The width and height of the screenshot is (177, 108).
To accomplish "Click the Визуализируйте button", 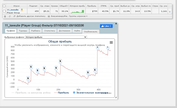I will tap(58, 16).
